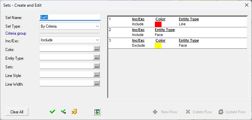Viewport: 252px width, 120px height.
Task: Select the red color swatch in row 1
Action: 158,24
